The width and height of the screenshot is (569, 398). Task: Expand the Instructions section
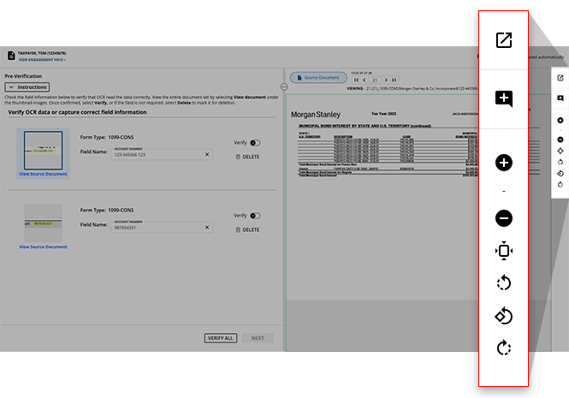pyautogui.click(x=27, y=87)
